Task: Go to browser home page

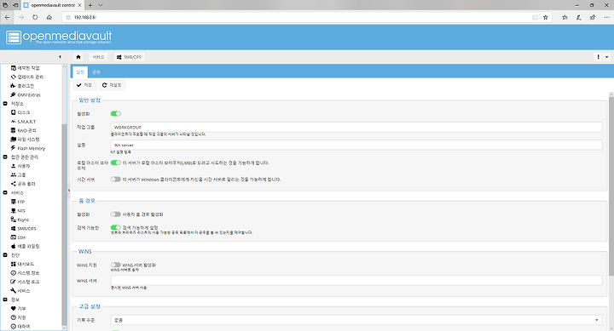Action: click(x=49, y=17)
